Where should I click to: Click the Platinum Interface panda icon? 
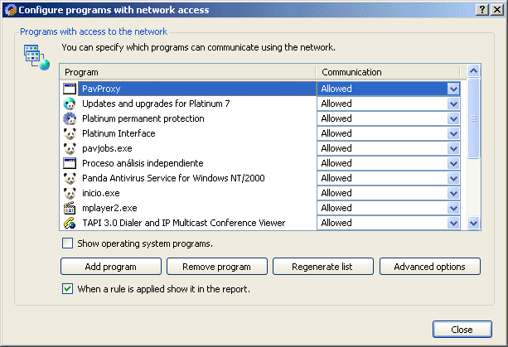point(70,133)
